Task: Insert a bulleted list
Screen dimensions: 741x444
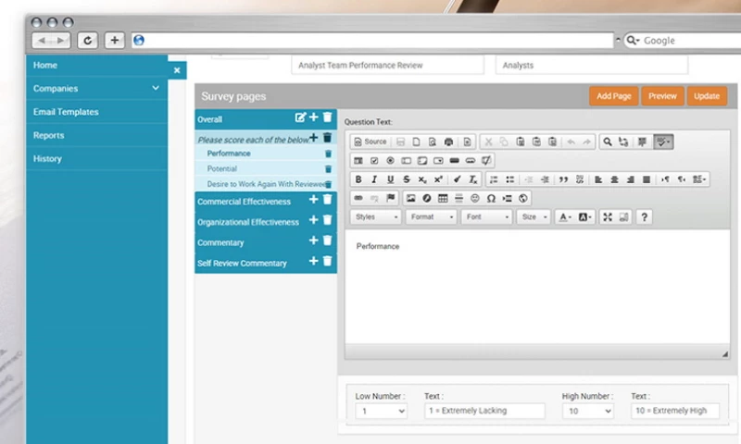Action: (x=510, y=179)
